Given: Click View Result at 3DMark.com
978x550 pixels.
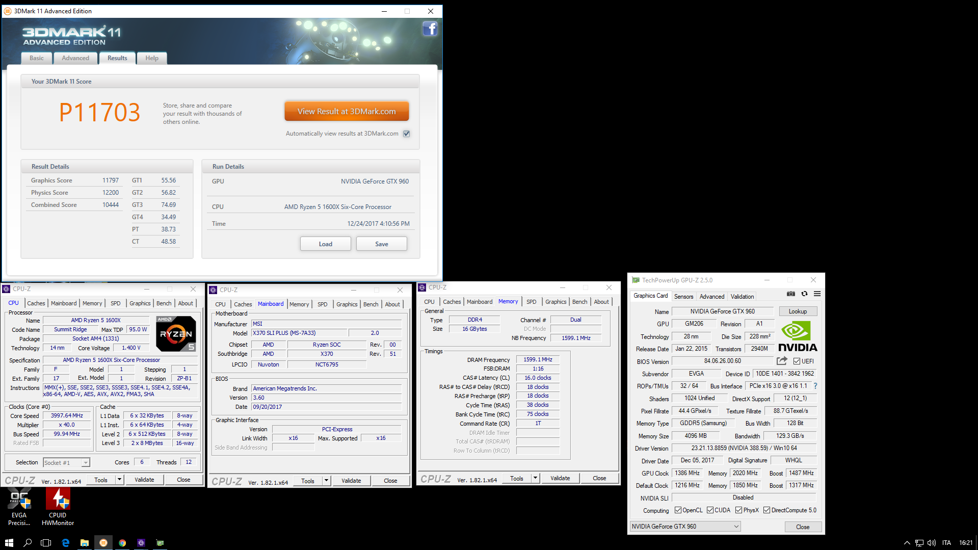Looking at the screenshot, I should pos(347,111).
